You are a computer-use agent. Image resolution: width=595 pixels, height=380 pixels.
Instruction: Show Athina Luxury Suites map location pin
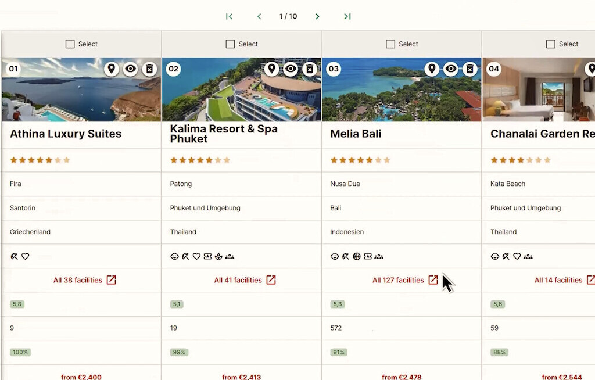coord(111,69)
